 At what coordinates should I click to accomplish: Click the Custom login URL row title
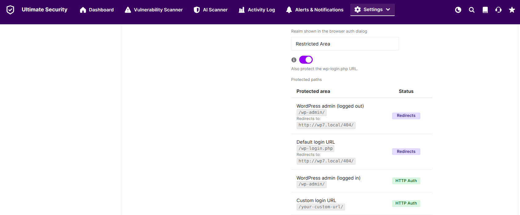pos(316,201)
